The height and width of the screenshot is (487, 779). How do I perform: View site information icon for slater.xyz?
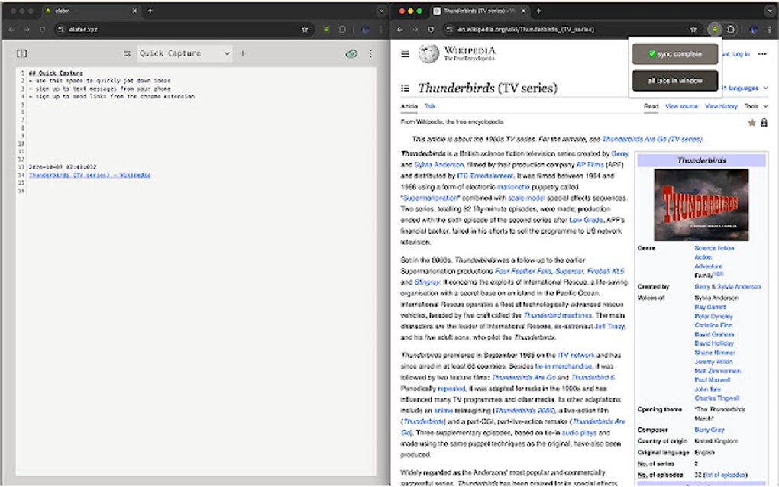[61, 29]
